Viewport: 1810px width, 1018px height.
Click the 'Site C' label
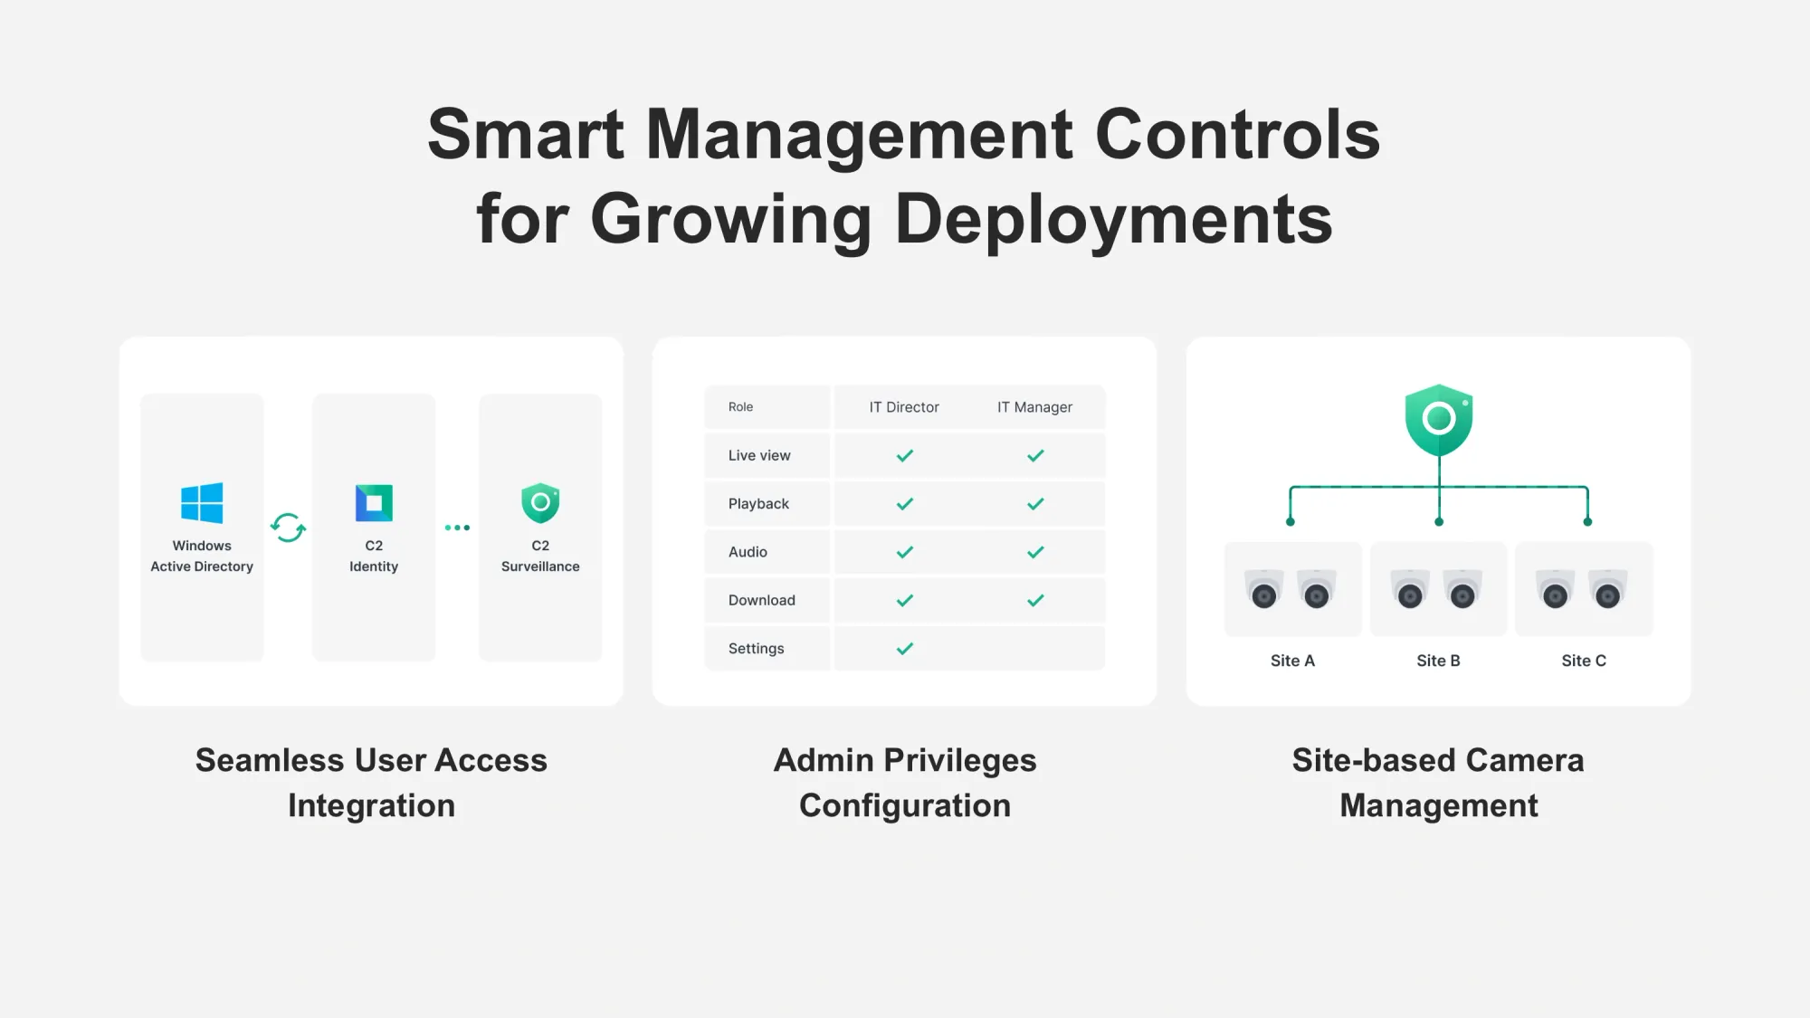point(1584,661)
